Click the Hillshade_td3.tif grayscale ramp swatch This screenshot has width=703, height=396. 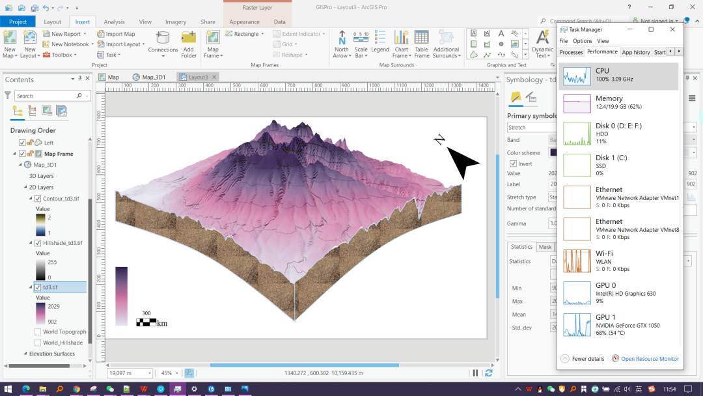(x=40, y=270)
